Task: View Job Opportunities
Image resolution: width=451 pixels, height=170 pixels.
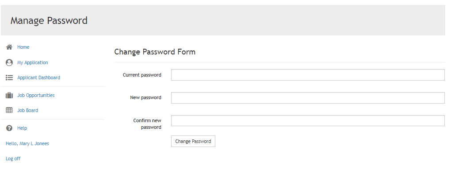Action: [36, 95]
